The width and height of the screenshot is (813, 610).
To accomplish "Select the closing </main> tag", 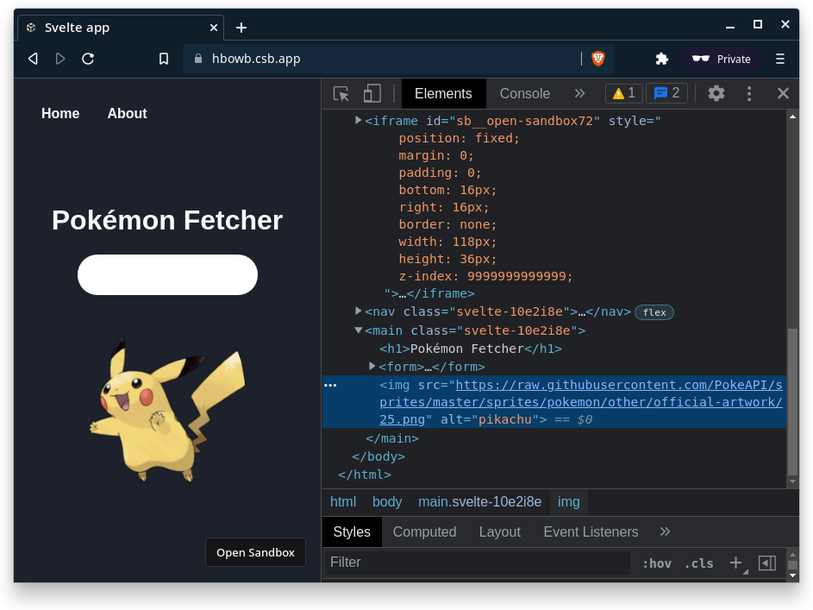I will pos(392,439).
